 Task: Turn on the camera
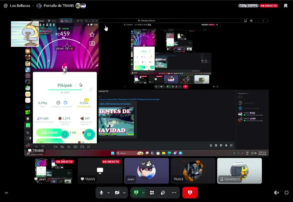click(x=117, y=193)
